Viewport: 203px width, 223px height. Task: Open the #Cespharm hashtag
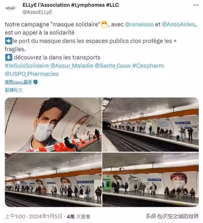[x=148, y=66]
